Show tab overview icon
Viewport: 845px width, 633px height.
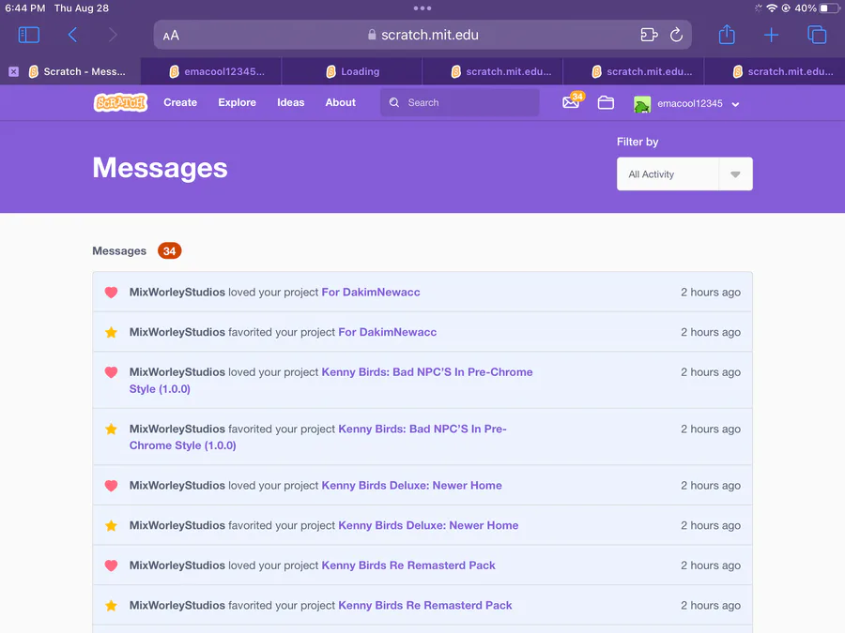click(x=817, y=35)
